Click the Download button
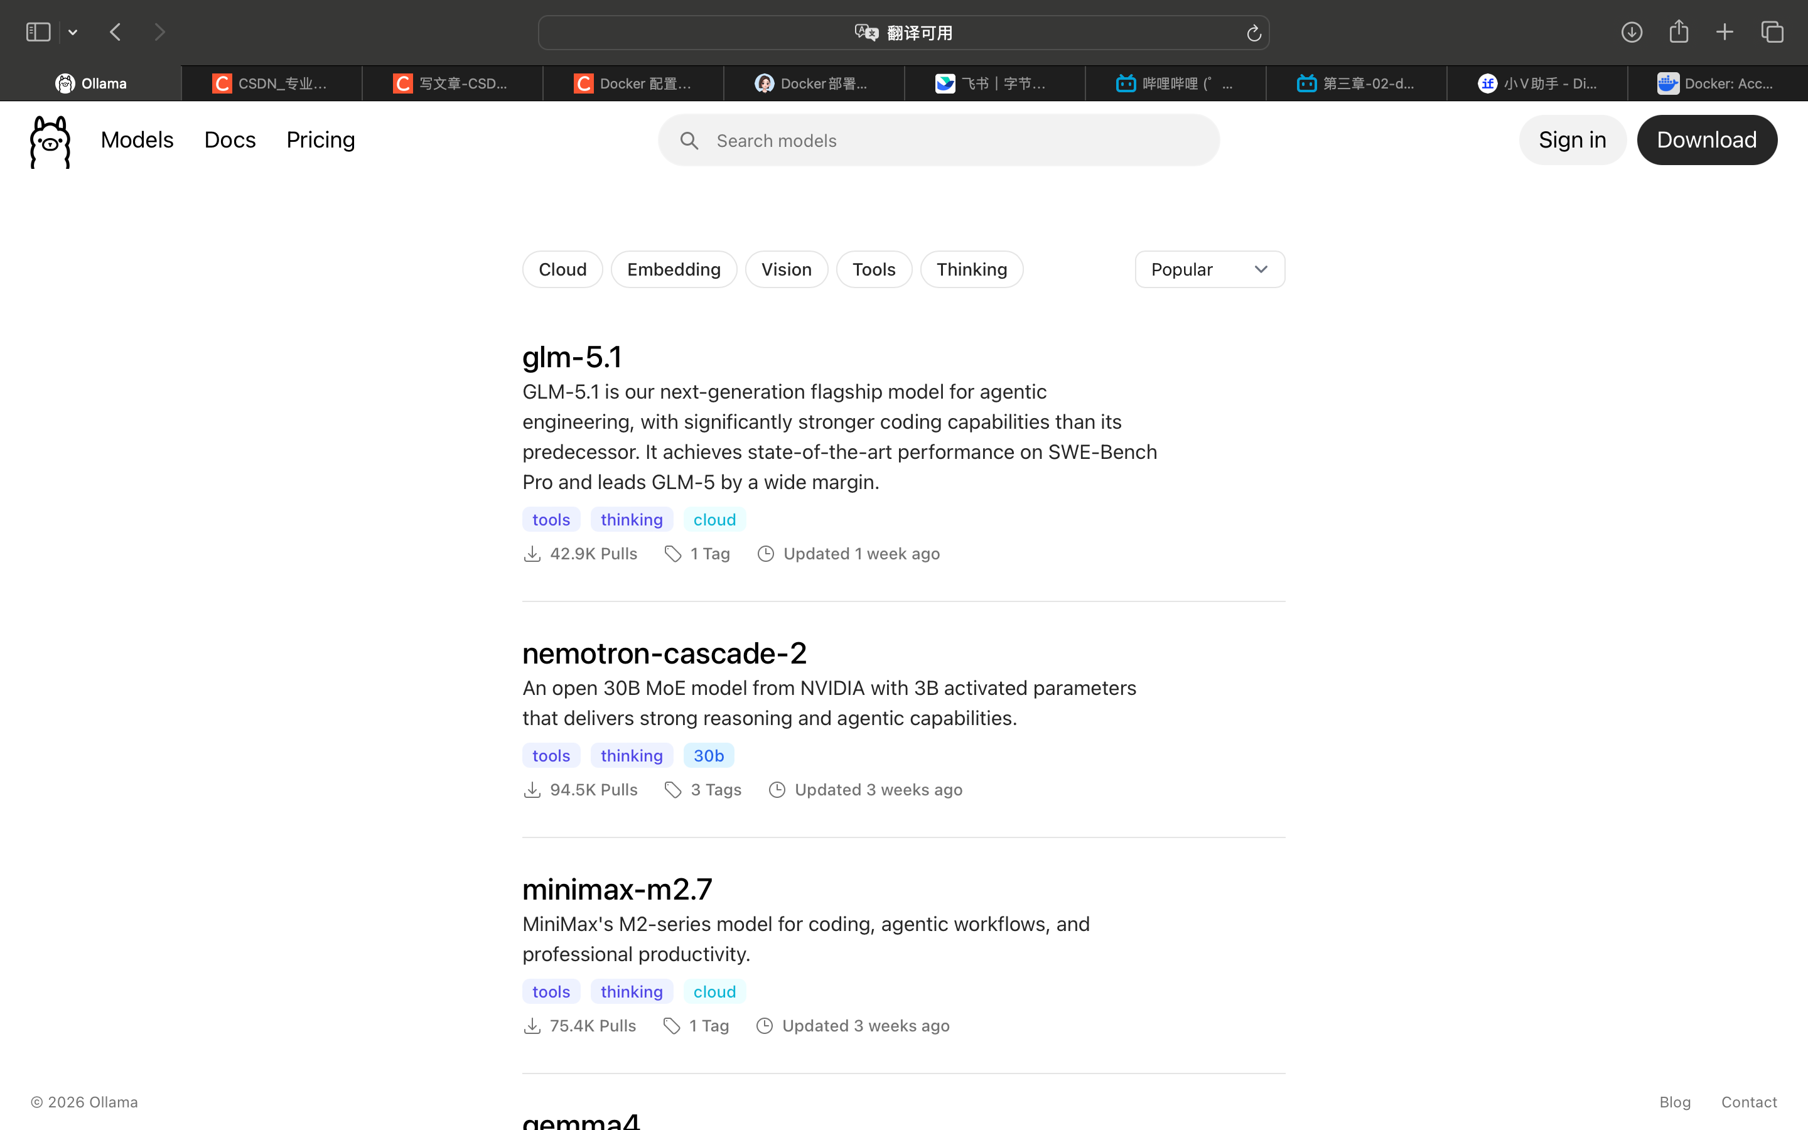Screen dimensions: 1808x1130 [x=1706, y=140]
